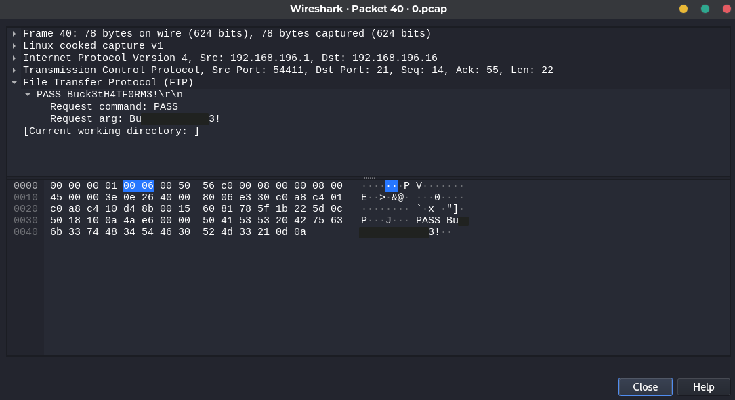The height and width of the screenshot is (400, 735).
Task: Select the Request arg field line
Action: tap(135, 119)
